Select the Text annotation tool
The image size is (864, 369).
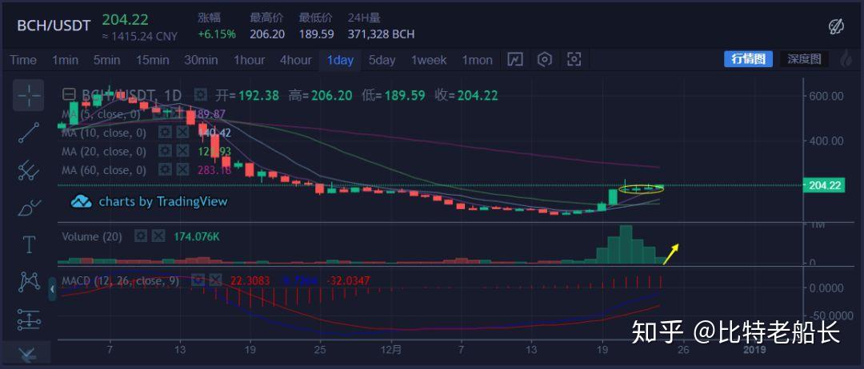[29, 244]
